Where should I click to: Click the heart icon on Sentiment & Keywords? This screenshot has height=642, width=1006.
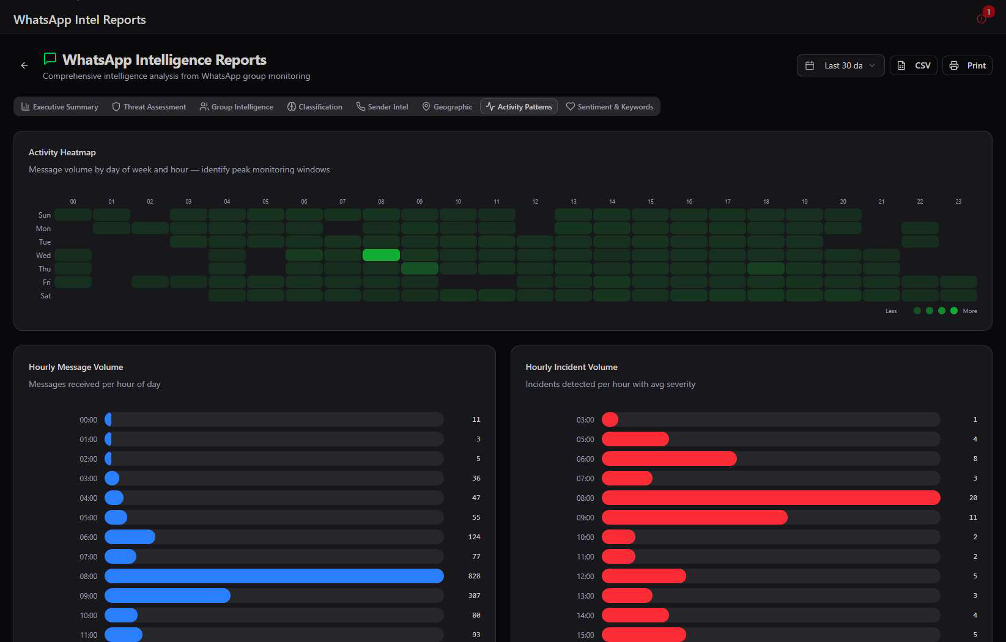(571, 106)
